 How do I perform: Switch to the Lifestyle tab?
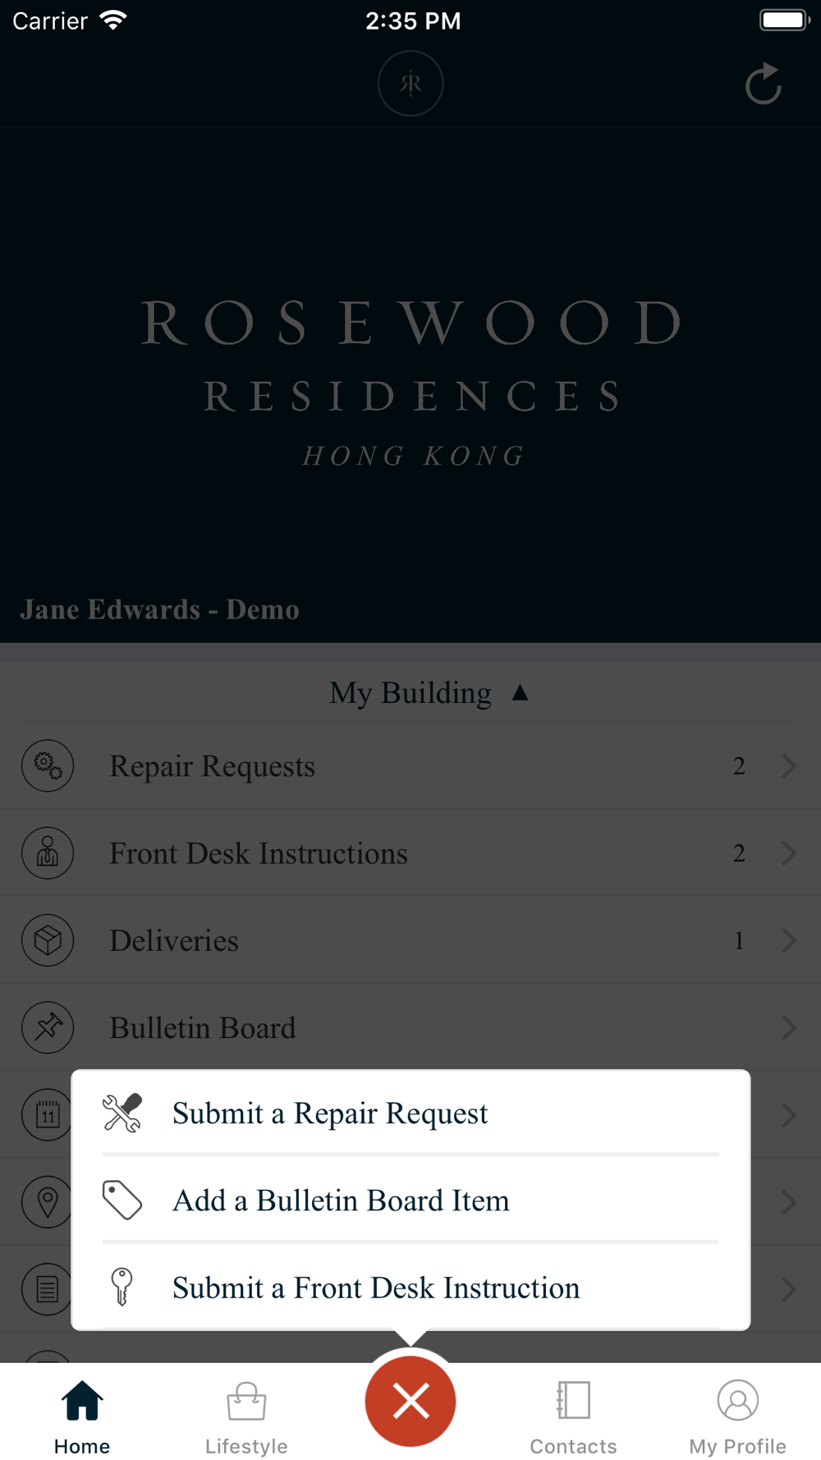click(246, 1418)
